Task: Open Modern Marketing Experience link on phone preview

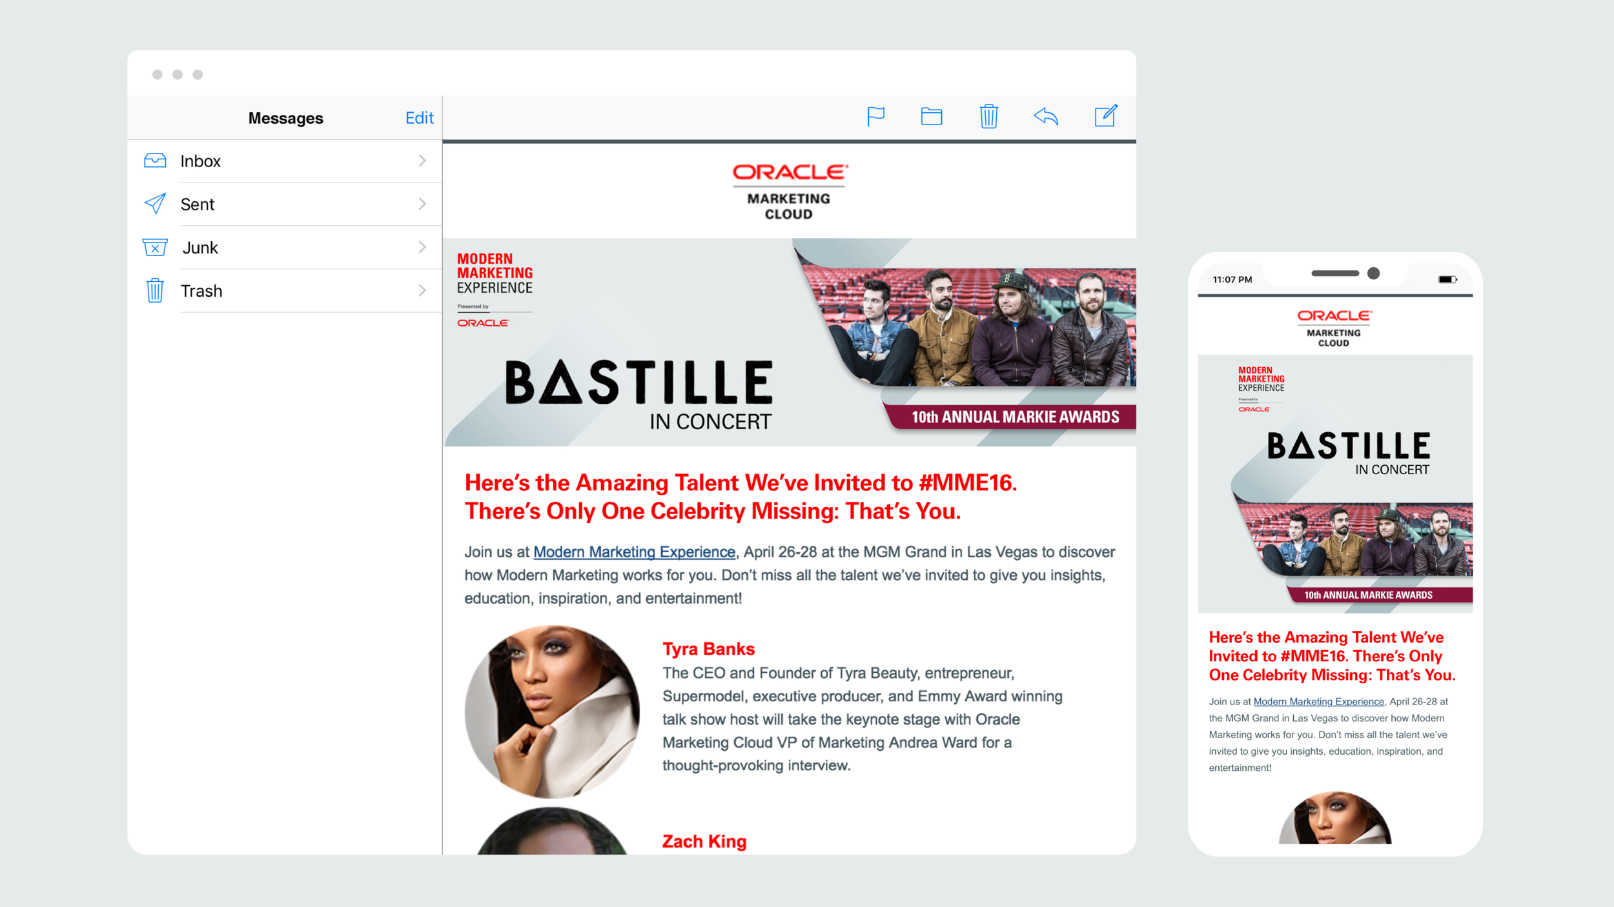Action: pos(1318,701)
